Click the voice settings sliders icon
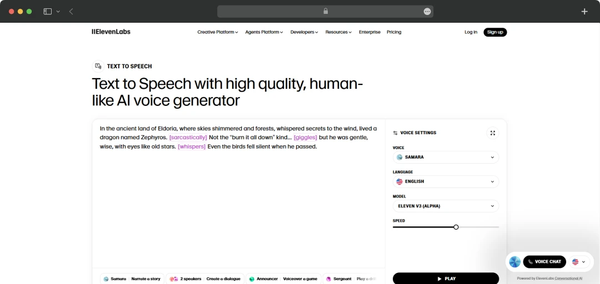 [x=396, y=133]
